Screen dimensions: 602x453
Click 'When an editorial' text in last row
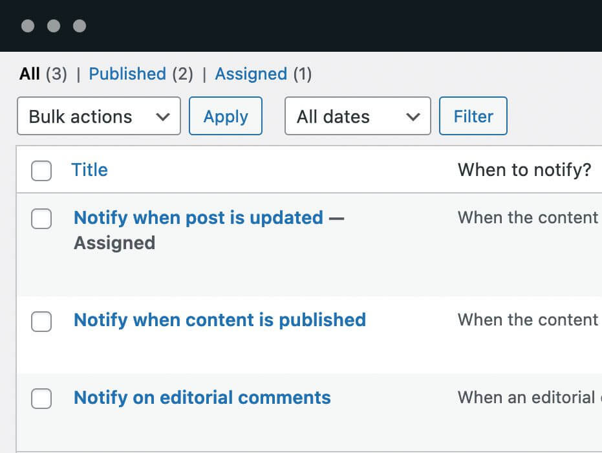tap(526, 397)
